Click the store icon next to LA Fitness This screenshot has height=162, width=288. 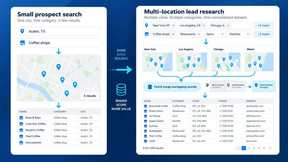point(145,116)
